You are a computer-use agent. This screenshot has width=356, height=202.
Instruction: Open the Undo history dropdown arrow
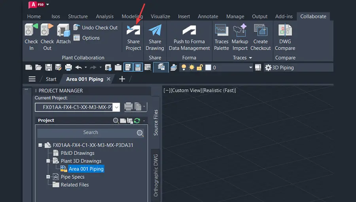coord(85,67)
